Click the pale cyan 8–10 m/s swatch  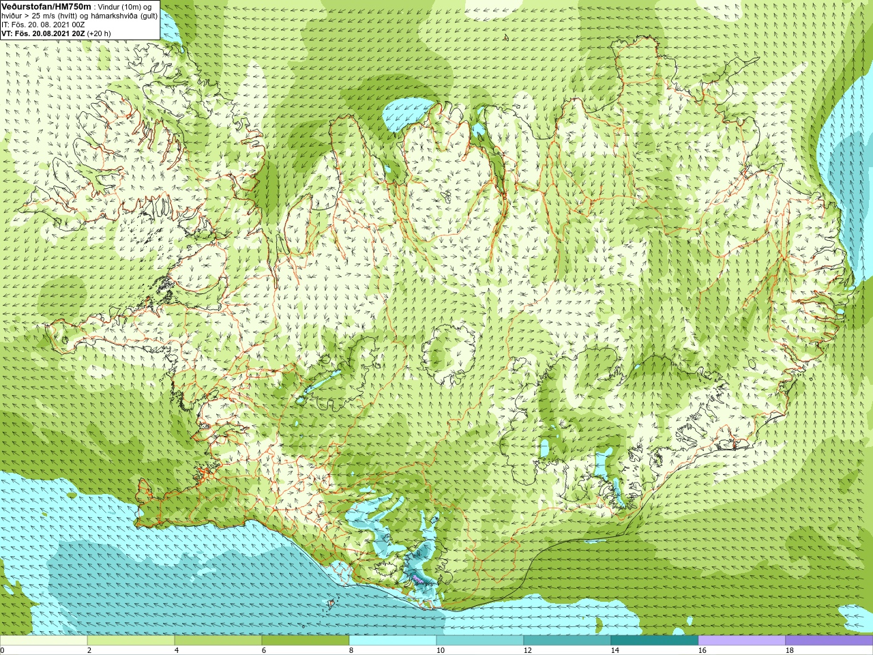[x=393, y=641]
